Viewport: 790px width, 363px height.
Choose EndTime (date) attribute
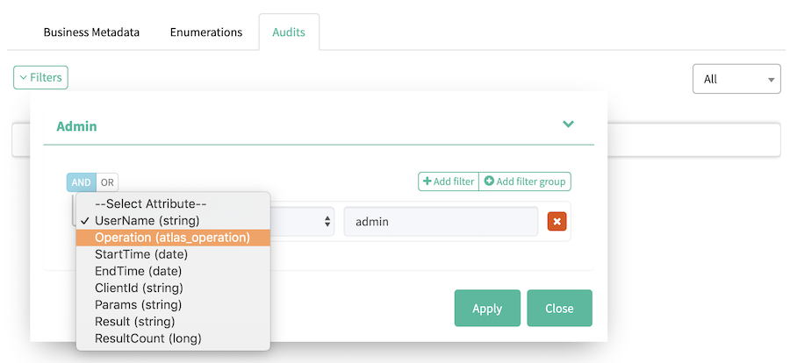[139, 271]
